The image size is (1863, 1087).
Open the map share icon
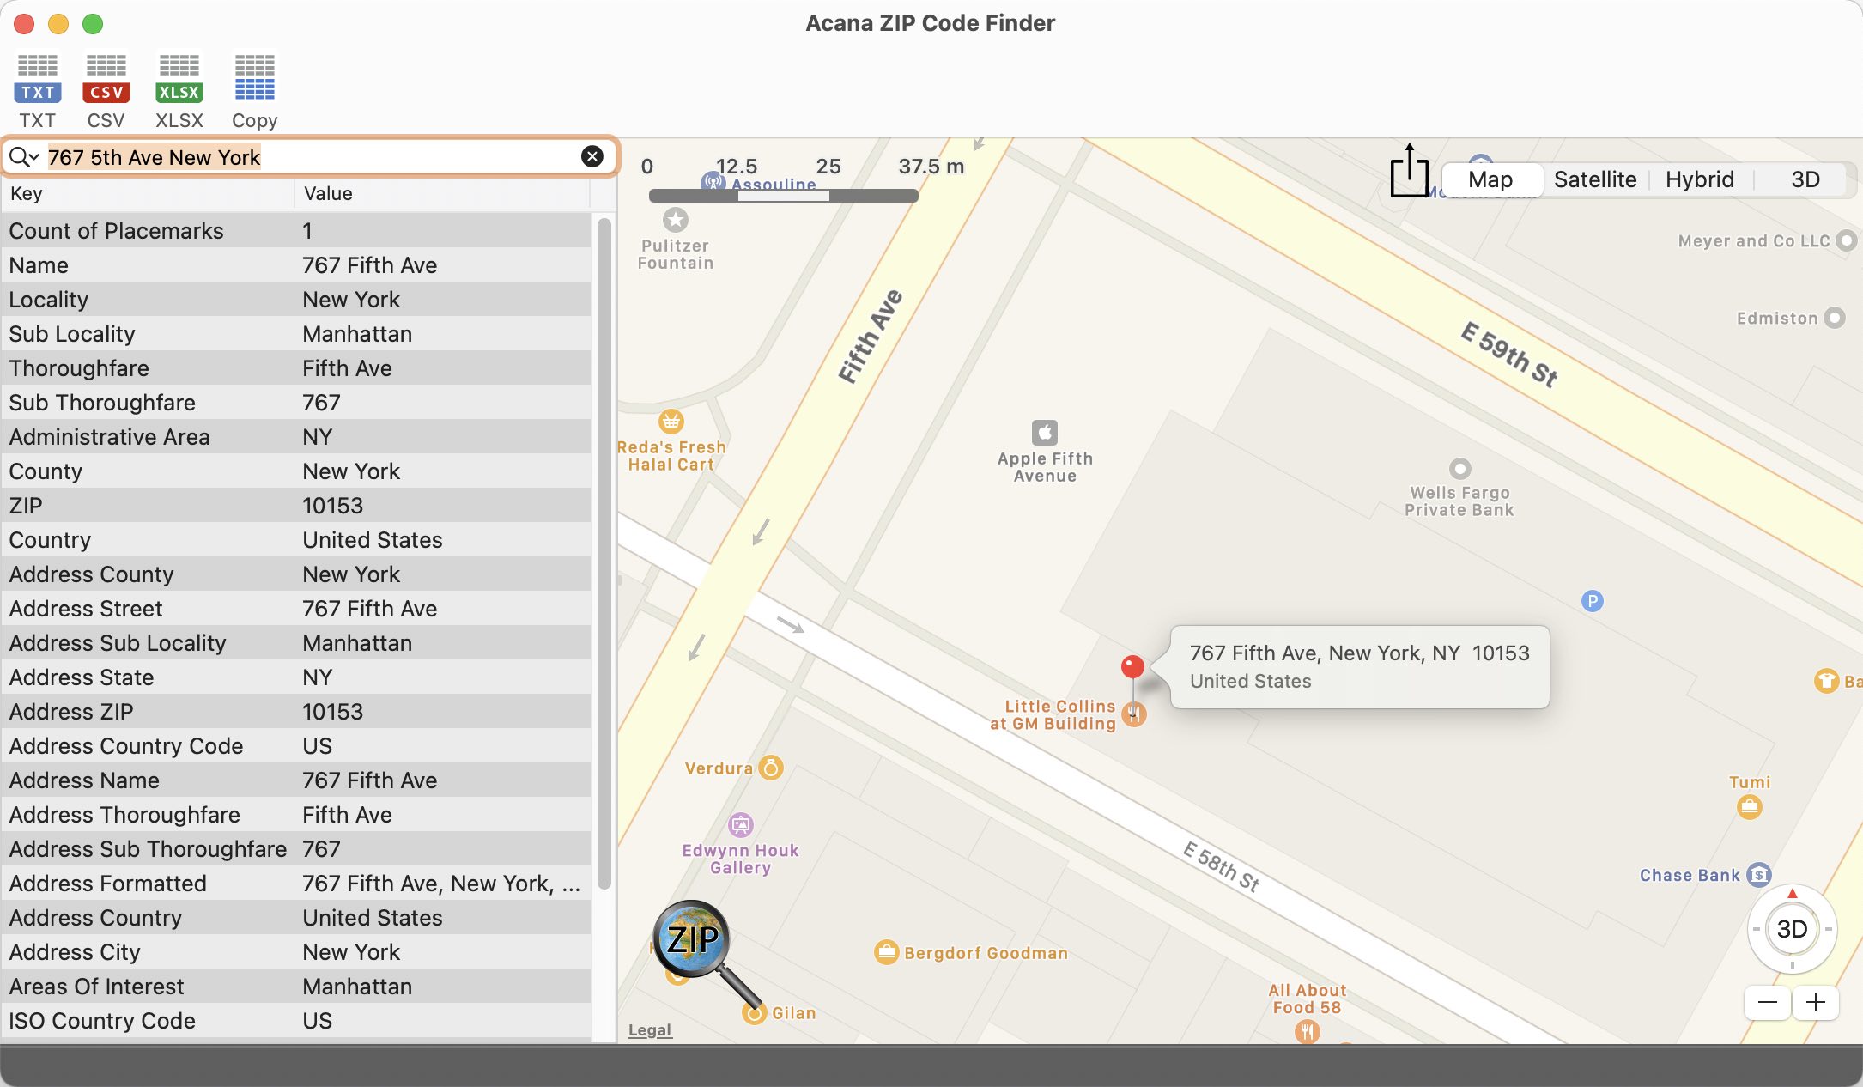click(1410, 171)
